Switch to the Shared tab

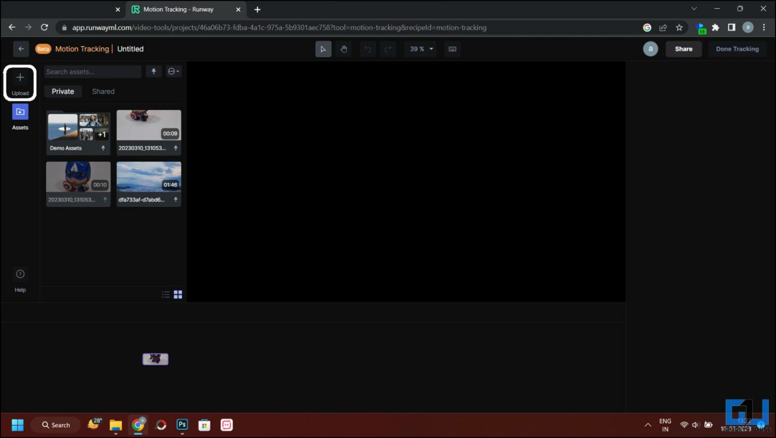point(103,91)
